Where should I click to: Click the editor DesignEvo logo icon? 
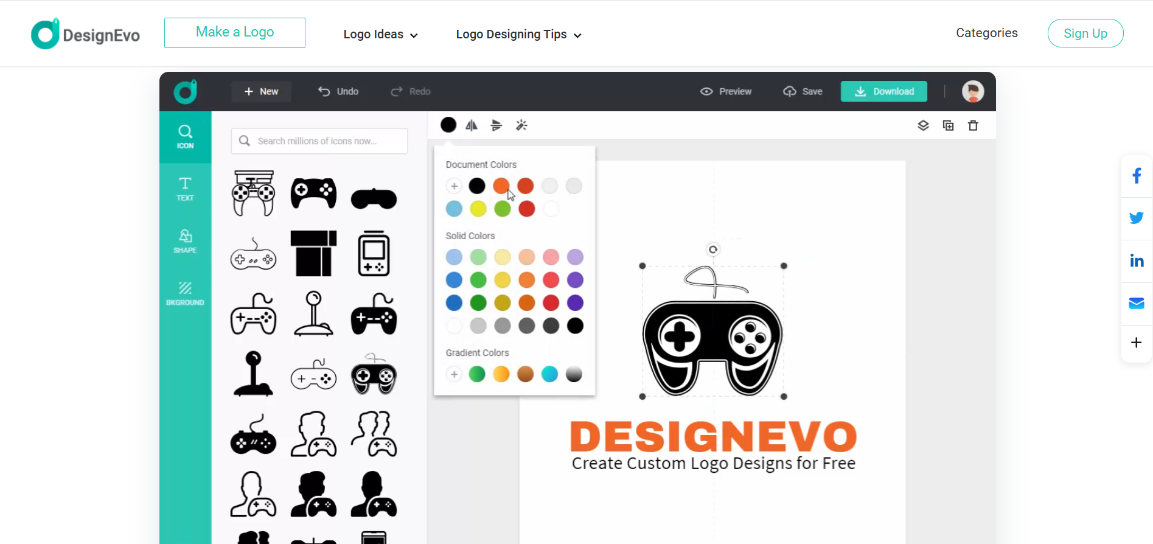click(x=186, y=91)
